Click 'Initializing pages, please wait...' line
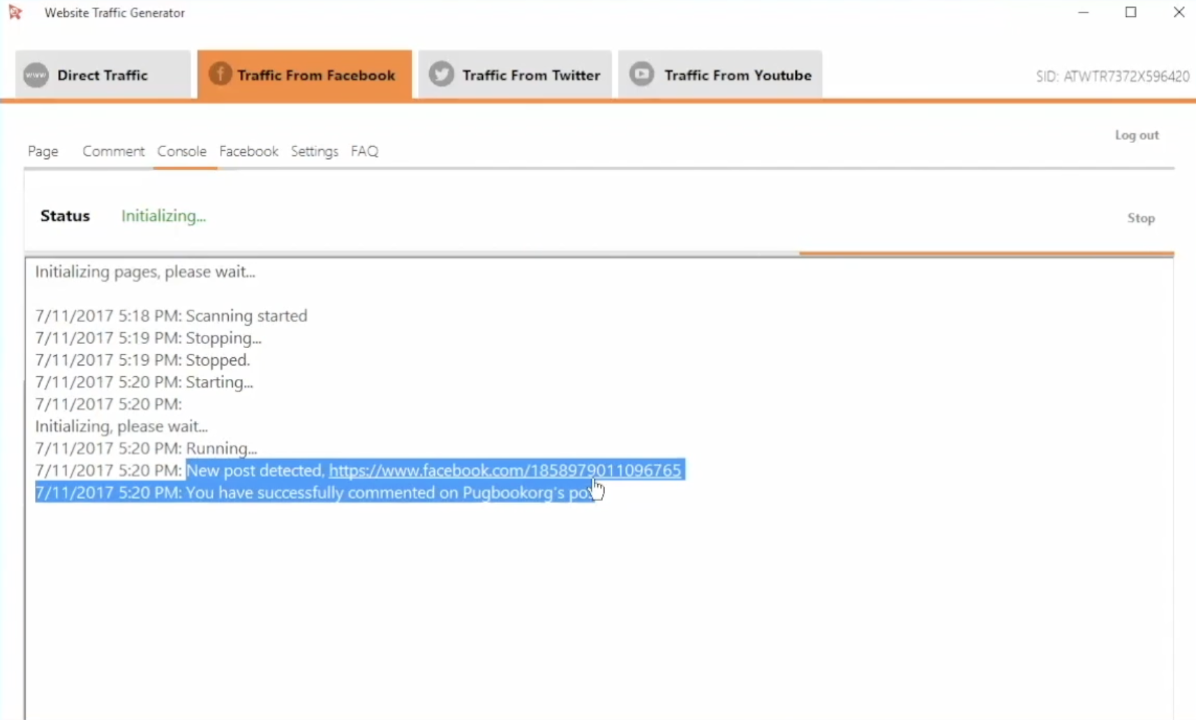The width and height of the screenshot is (1196, 720). click(145, 272)
